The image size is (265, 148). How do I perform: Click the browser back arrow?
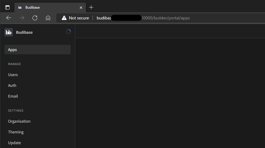point(9,18)
